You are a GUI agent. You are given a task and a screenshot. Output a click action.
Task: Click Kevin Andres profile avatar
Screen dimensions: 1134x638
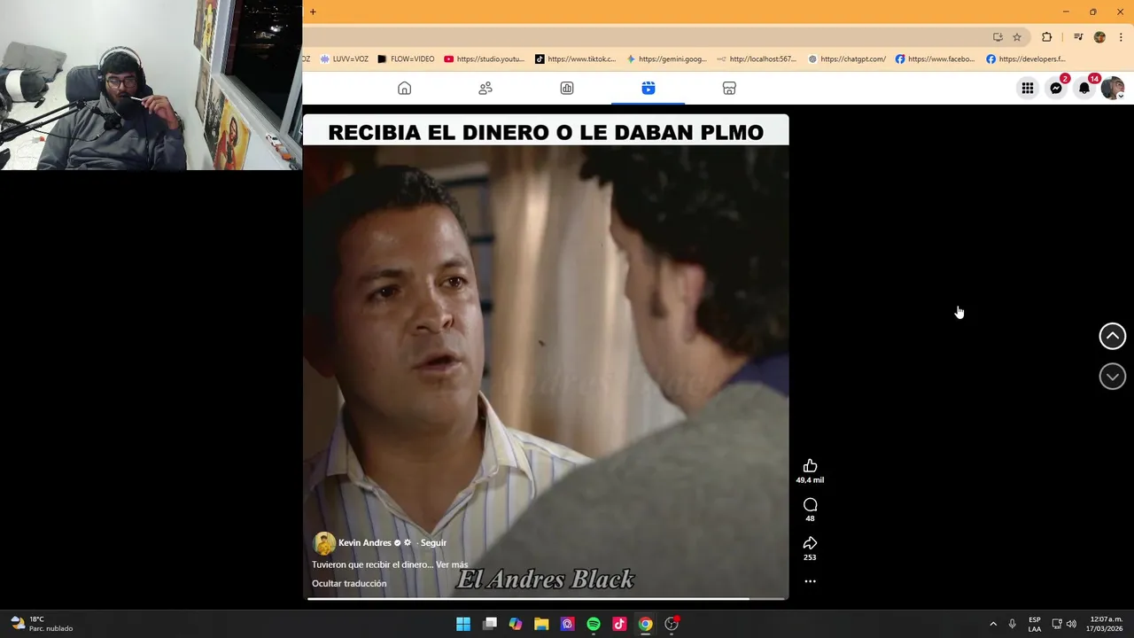tap(323, 543)
